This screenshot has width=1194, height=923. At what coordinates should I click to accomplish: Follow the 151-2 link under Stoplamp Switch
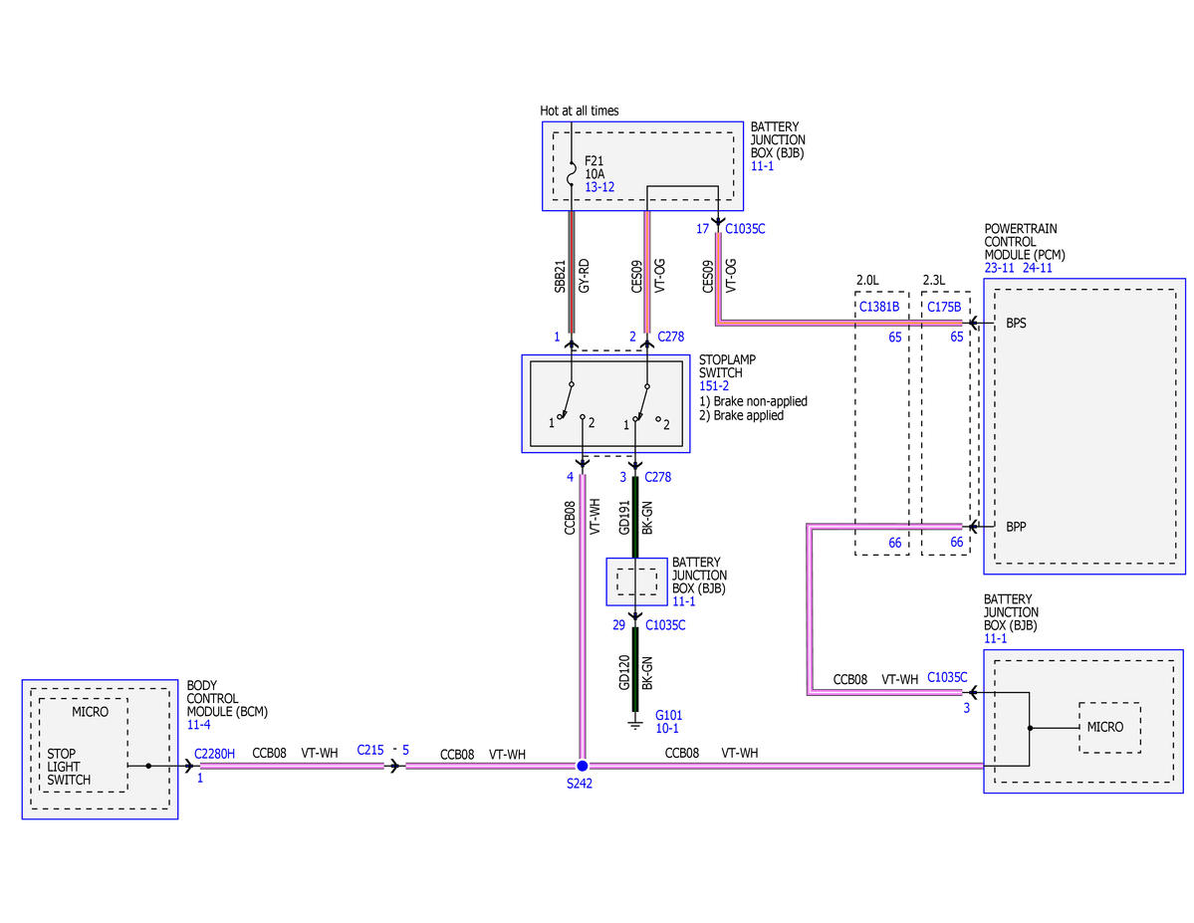point(713,386)
